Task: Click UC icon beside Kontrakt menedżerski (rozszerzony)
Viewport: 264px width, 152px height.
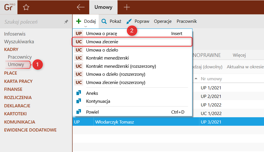Action: click(79, 66)
